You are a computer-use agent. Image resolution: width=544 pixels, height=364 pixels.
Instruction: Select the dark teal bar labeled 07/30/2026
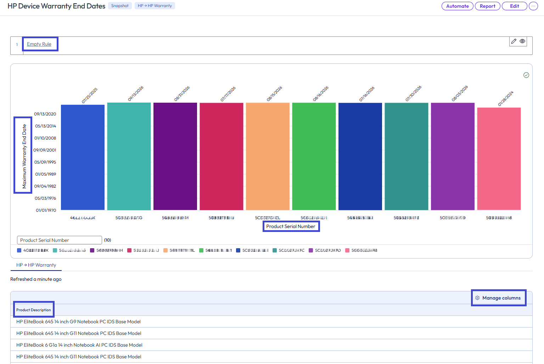(x=406, y=156)
